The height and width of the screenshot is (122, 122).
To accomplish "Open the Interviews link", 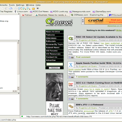I will tap(54, 38).
